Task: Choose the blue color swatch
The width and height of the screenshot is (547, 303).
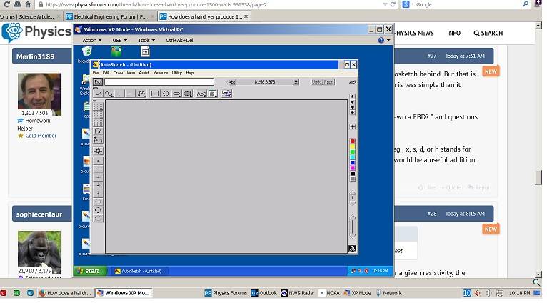Action: point(353,163)
